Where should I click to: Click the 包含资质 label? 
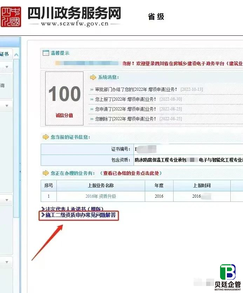[121, 160]
